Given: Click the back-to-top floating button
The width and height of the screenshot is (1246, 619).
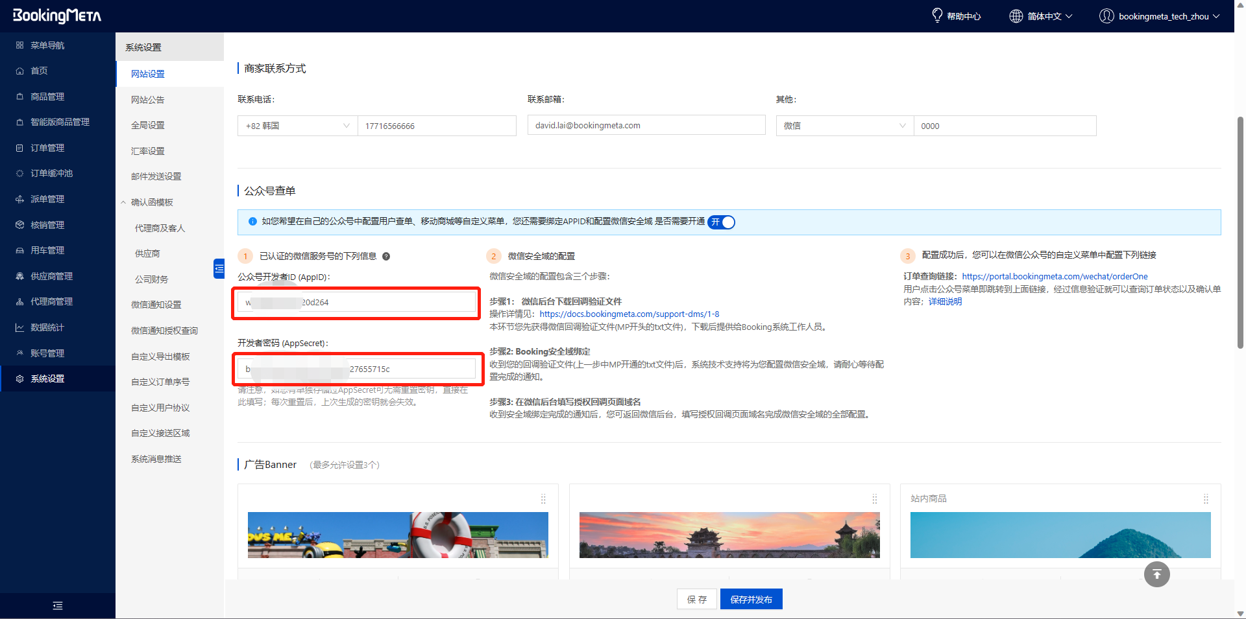Looking at the screenshot, I should pos(1157,574).
